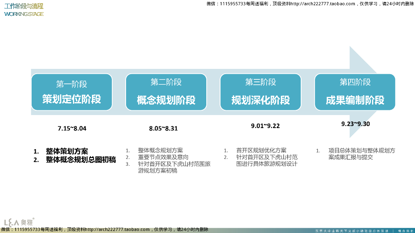Select the 整体概念规划方案 list item
The image size is (415, 233).
click(160, 150)
